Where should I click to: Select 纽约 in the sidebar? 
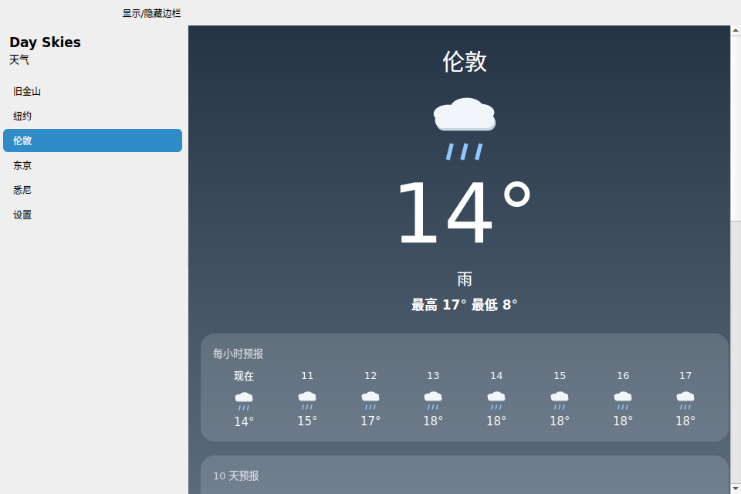tap(93, 116)
